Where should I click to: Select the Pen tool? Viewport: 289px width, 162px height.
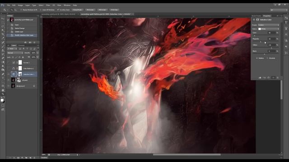[x=3, y=74]
